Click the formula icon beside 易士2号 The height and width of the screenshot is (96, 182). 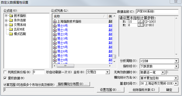[x=55, y=34]
